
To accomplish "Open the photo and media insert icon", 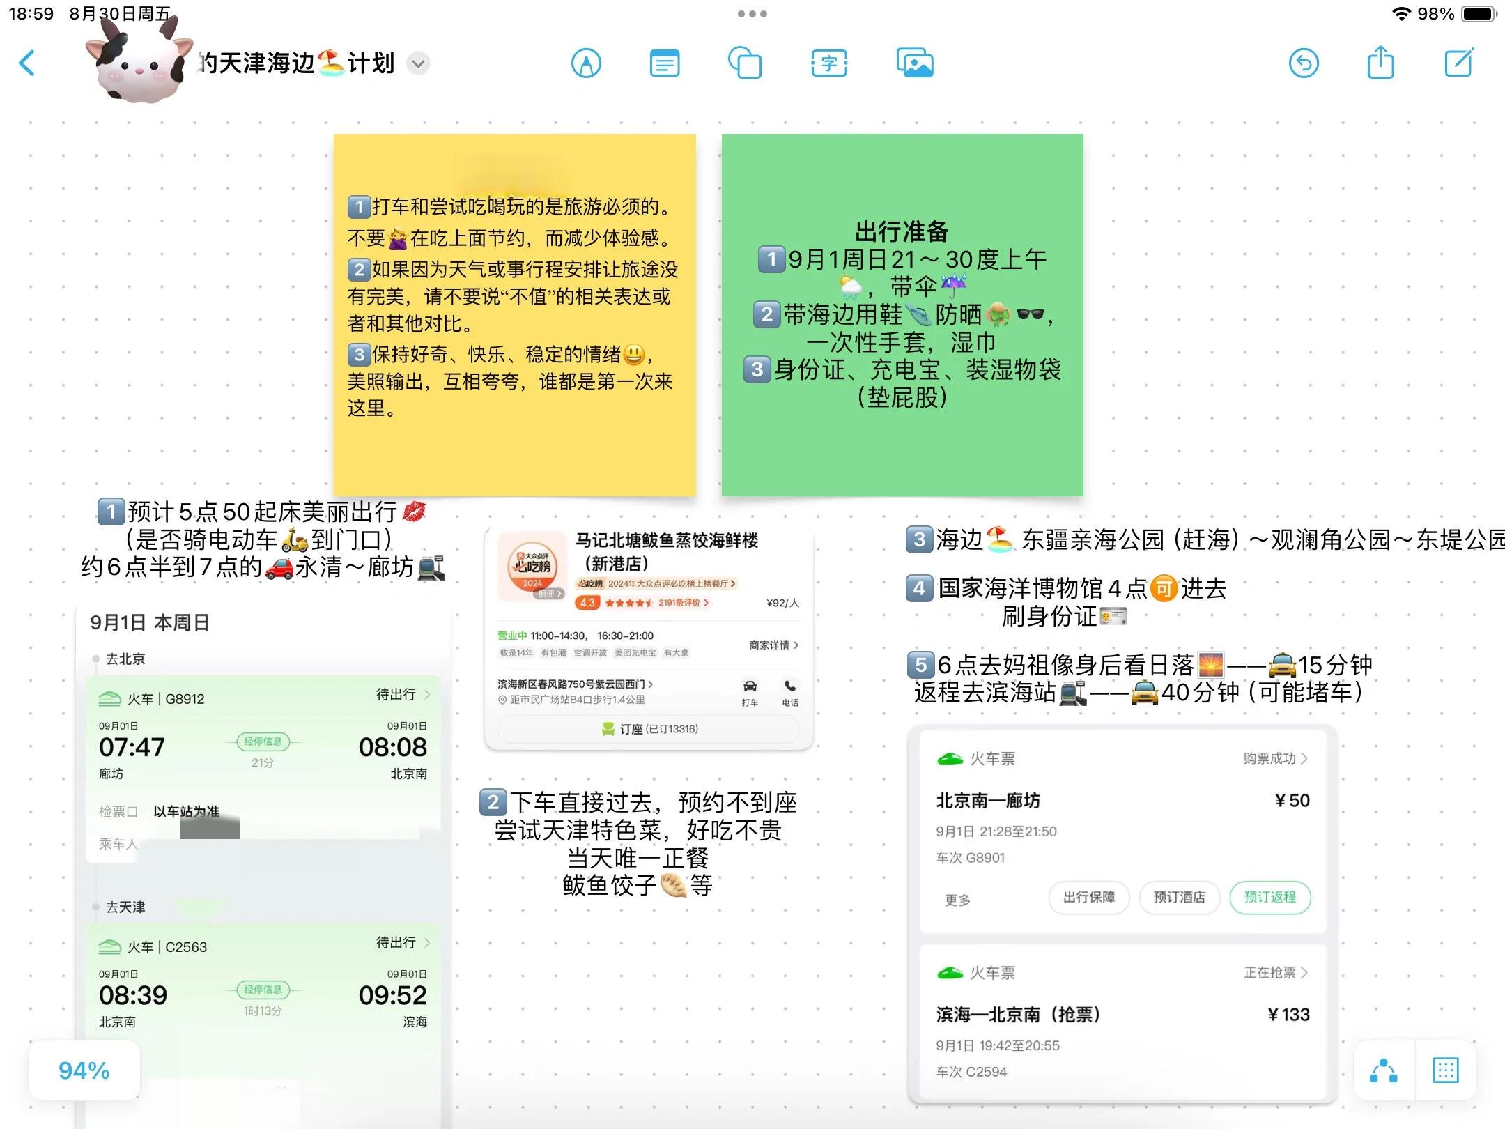I will 914,63.
